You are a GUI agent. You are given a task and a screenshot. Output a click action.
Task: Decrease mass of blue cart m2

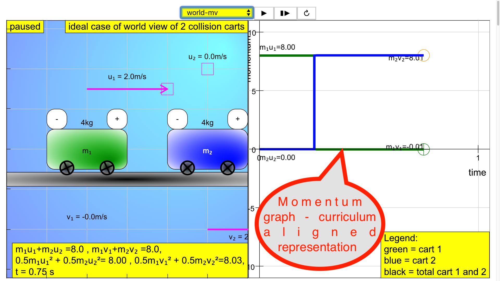click(x=177, y=119)
